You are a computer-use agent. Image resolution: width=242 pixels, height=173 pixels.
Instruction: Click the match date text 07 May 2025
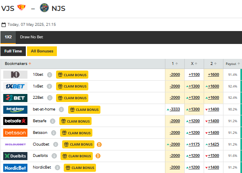(x=32, y=25)
